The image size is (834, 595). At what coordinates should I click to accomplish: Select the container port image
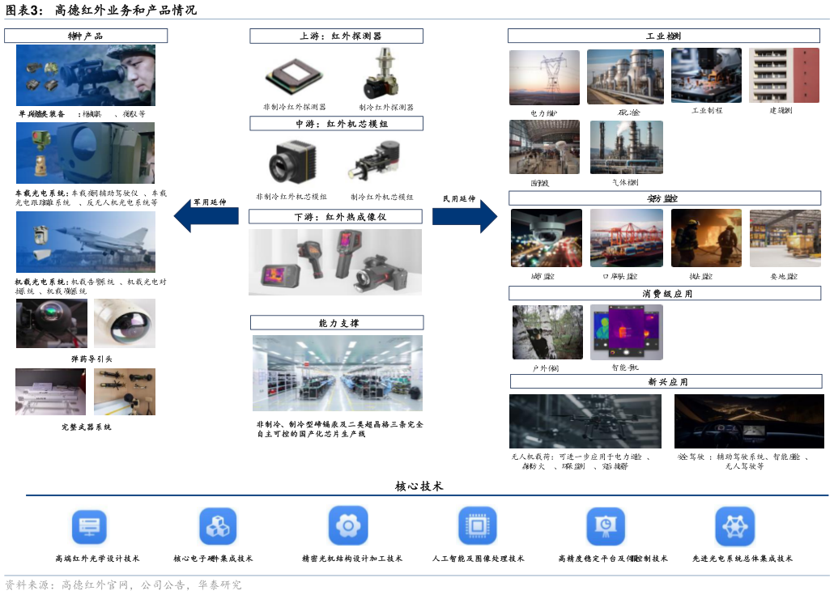click(x=627, y=238)
